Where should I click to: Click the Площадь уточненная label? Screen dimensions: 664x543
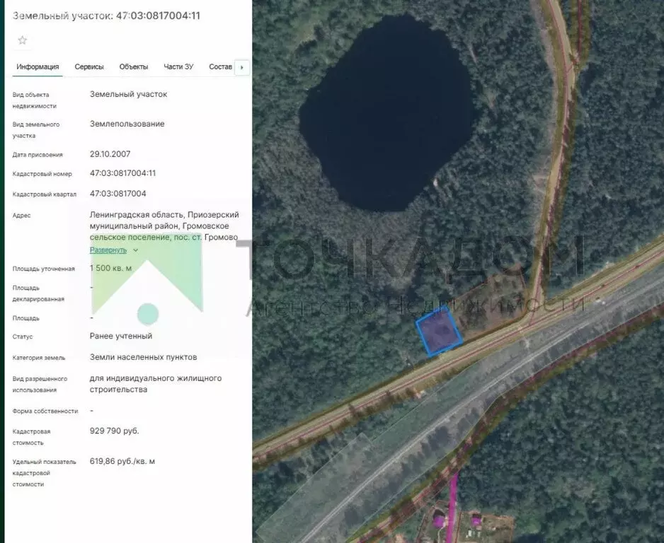click(44, 269)
